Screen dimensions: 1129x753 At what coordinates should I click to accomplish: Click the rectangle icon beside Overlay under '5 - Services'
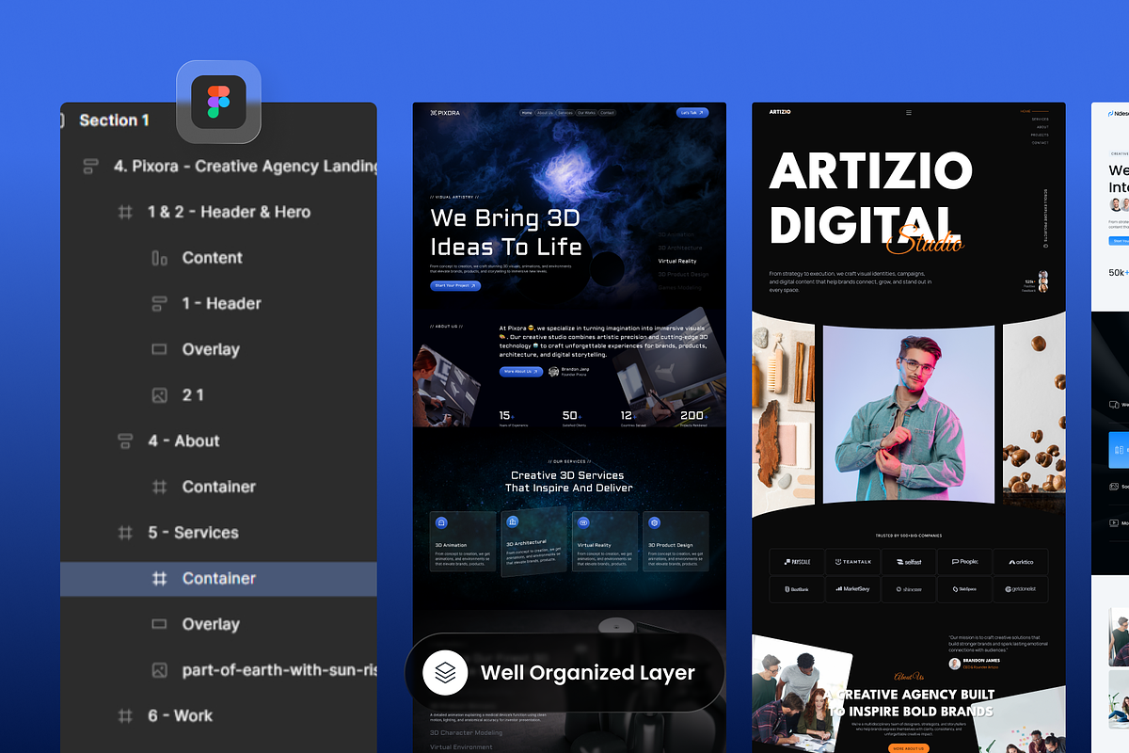click(x=160, y=624)
